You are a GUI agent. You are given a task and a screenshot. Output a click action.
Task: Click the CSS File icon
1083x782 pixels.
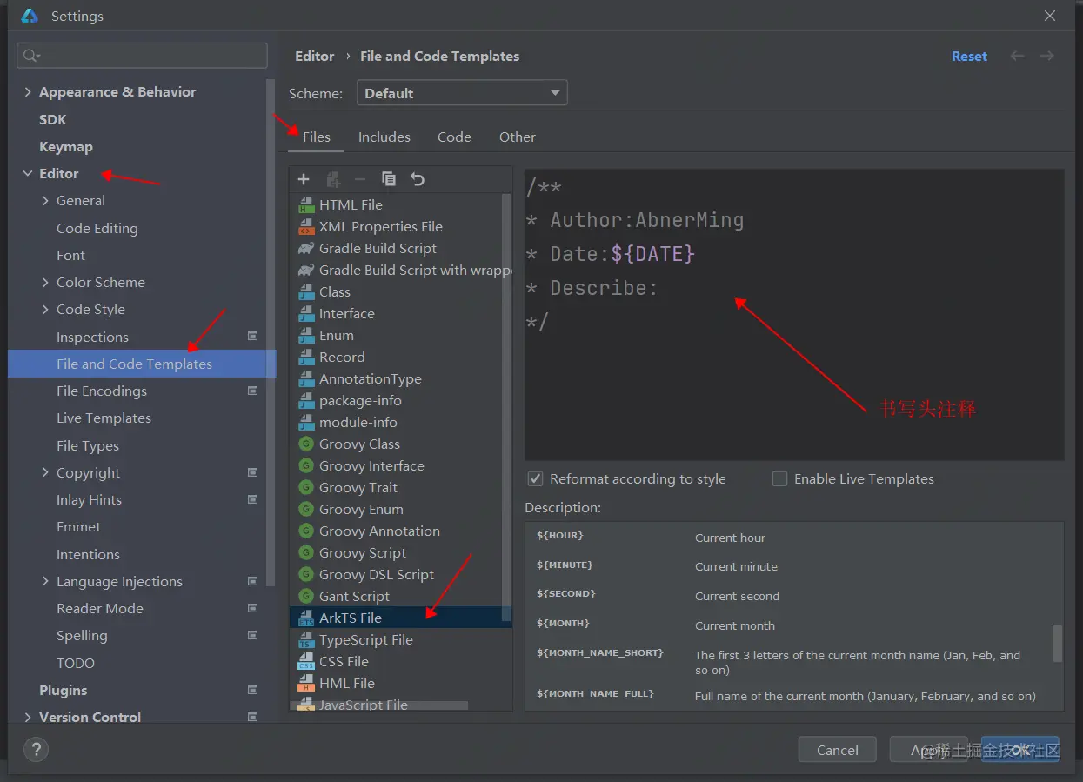[x=306, y=662]
